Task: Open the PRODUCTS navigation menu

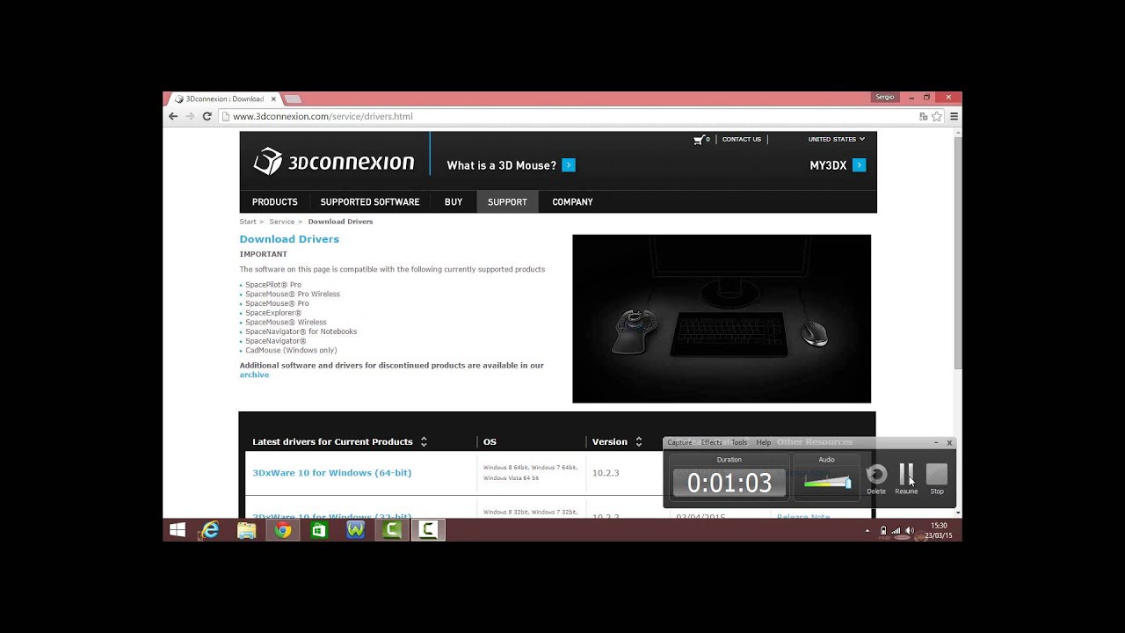Action: point(275,201)
